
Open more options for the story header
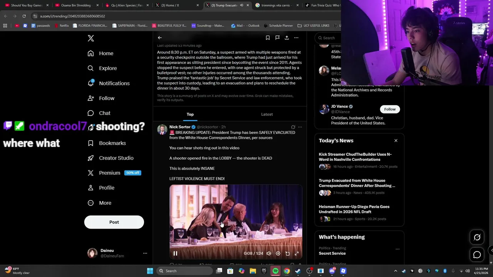click(296, 38)
